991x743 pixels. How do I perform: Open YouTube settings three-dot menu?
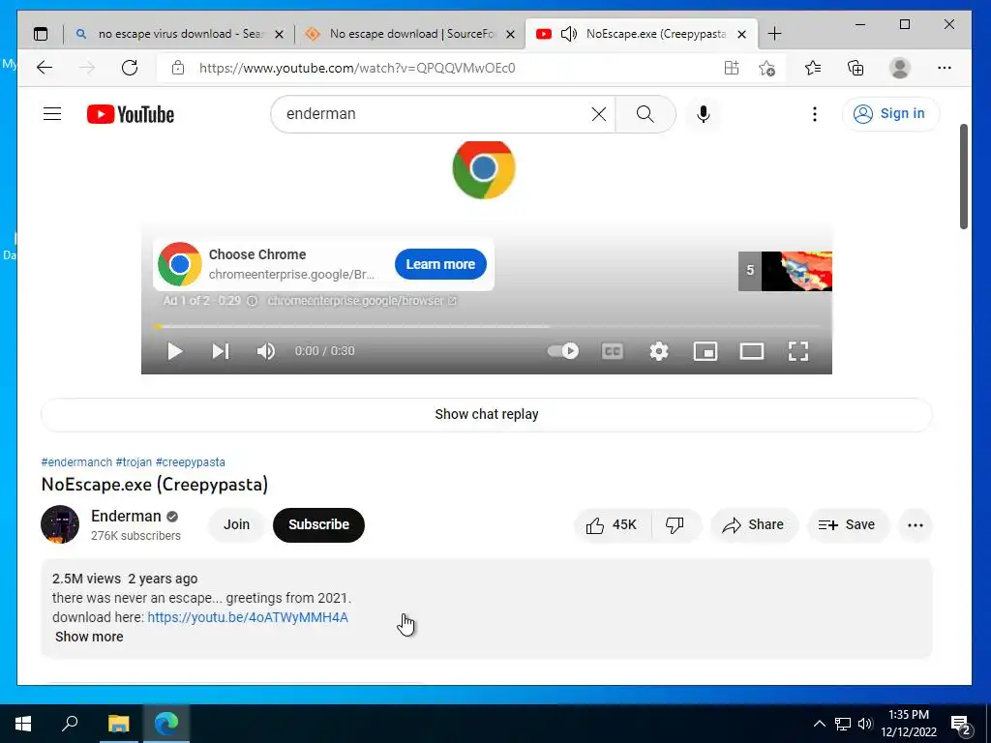point(815,114)
